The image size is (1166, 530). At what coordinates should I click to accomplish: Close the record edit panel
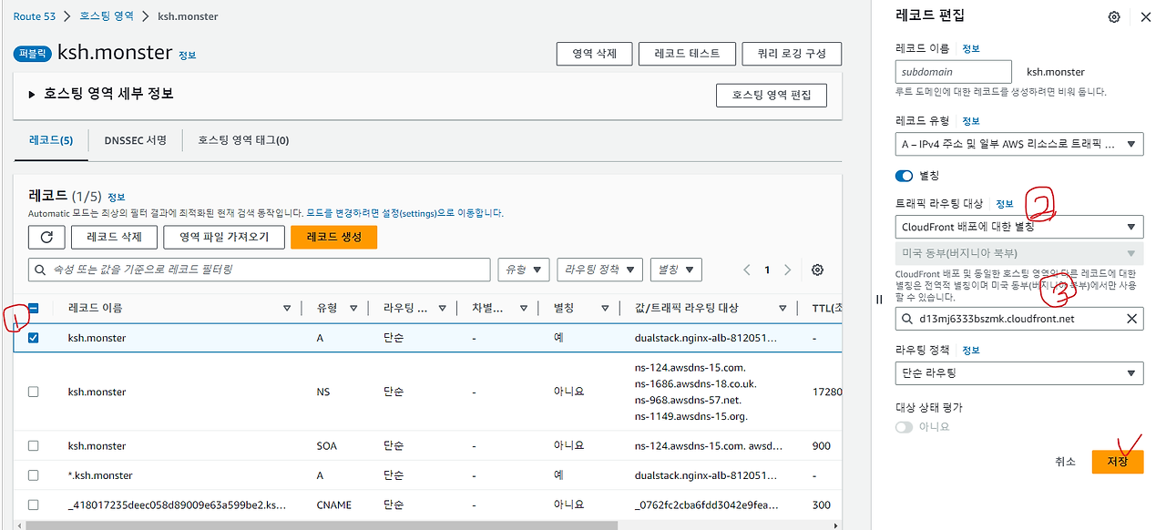1146,17
